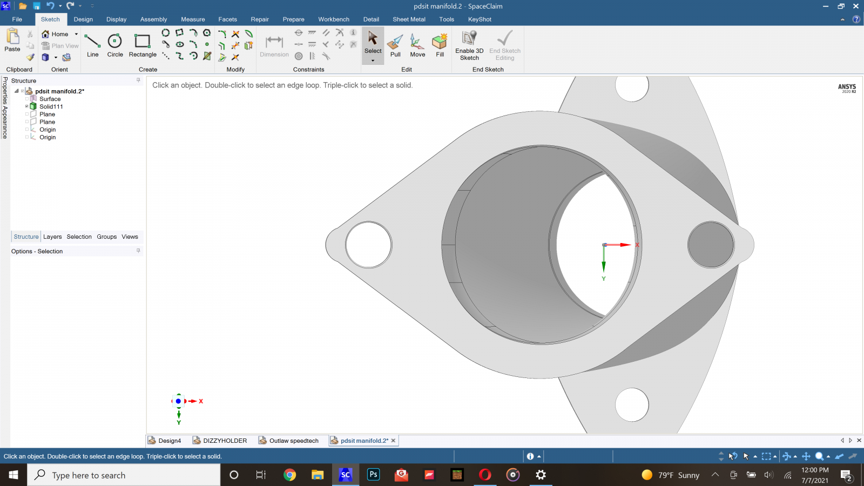Activate the Move tool

point(417,45)
